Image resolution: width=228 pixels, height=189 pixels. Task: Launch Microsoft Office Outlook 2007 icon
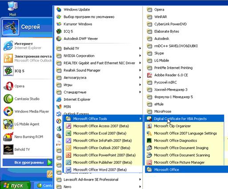point(68,148)
